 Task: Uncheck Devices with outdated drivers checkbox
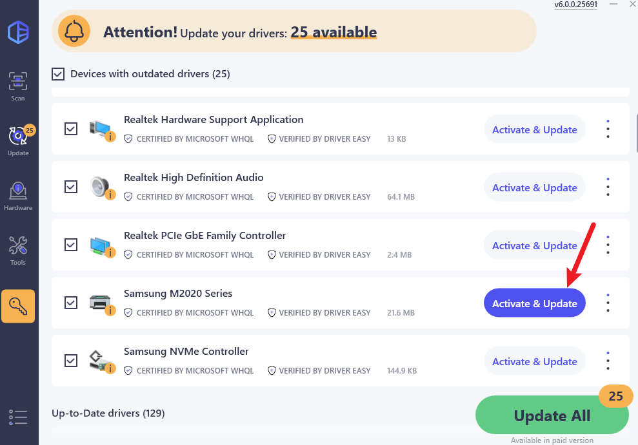click(58, 74)
